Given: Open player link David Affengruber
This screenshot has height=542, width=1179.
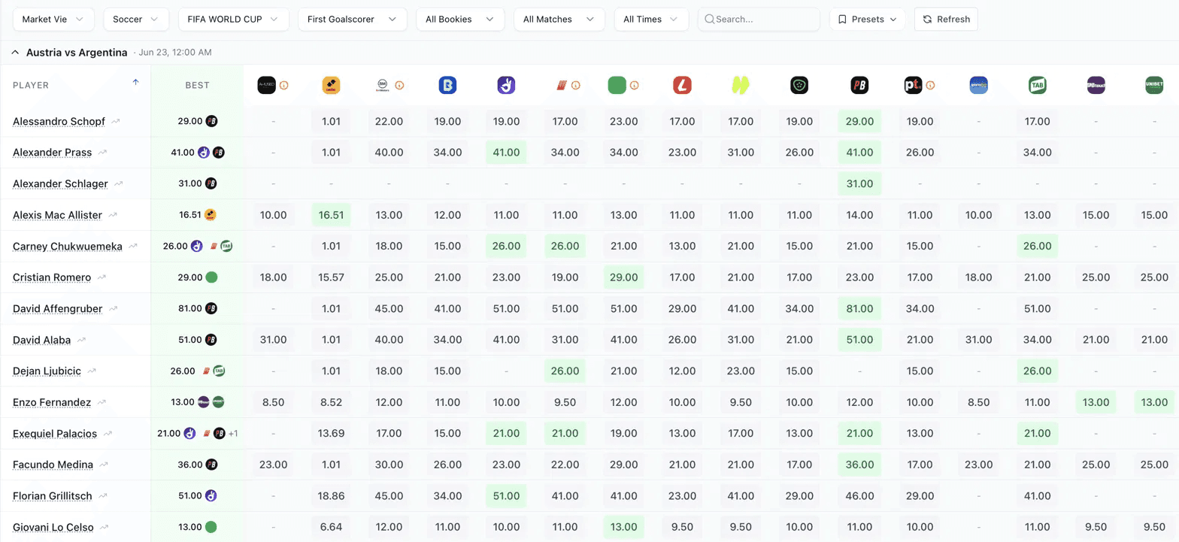Looking at the screenshot, I should tap(58, 309).
